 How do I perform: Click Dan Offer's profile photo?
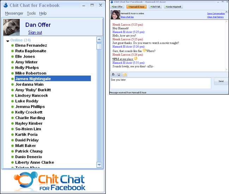[12, 27]
